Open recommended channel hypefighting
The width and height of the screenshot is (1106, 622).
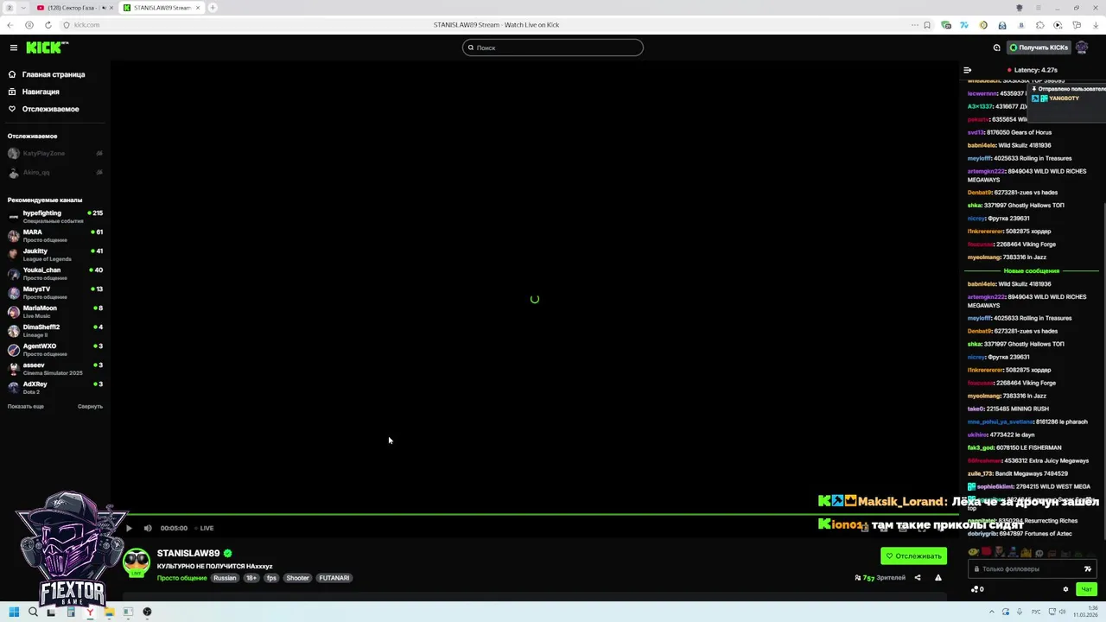[x=54, y=216]
